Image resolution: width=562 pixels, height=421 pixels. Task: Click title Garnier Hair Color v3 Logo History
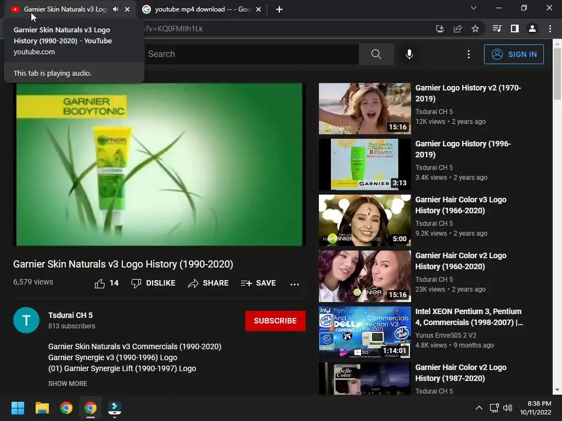coord(461,205)
